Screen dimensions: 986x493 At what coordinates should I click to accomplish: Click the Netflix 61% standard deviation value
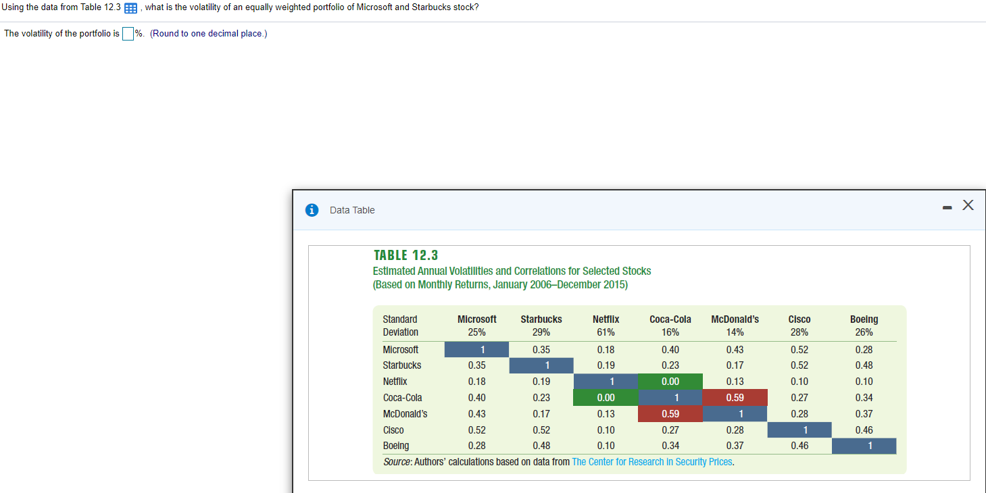coord(606,332)
